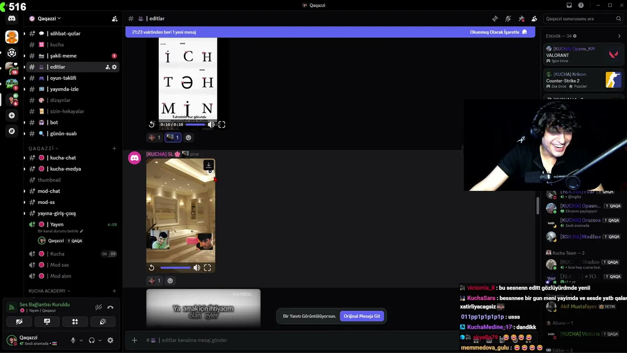
Task: Toggle noise suppression in voice panel
Action: [x=98, y=307]
